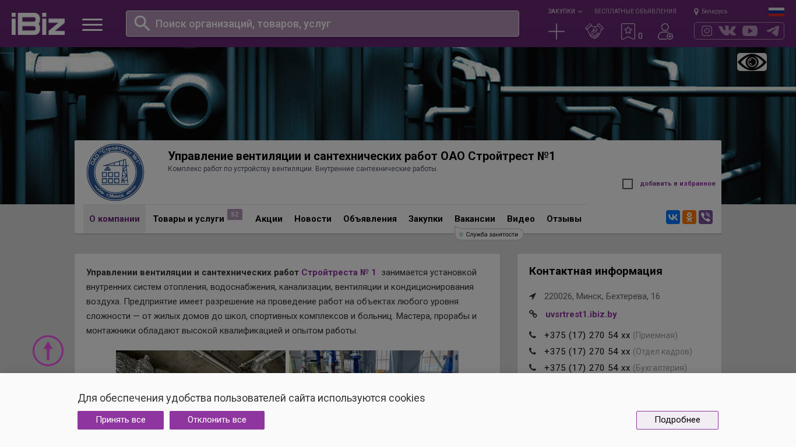Viewport: 796px width, 447px height.
Task: Go to the Видео tab
Action: [521, 219]
